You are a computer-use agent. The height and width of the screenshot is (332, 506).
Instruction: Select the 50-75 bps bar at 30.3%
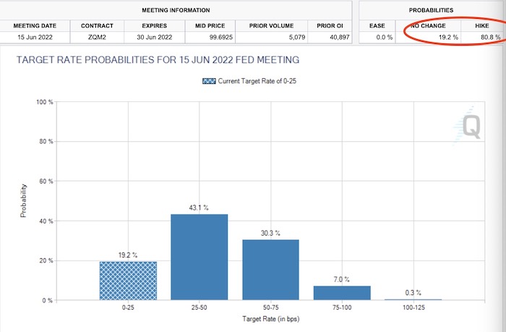pyautogui.click(x=271, y=270)
